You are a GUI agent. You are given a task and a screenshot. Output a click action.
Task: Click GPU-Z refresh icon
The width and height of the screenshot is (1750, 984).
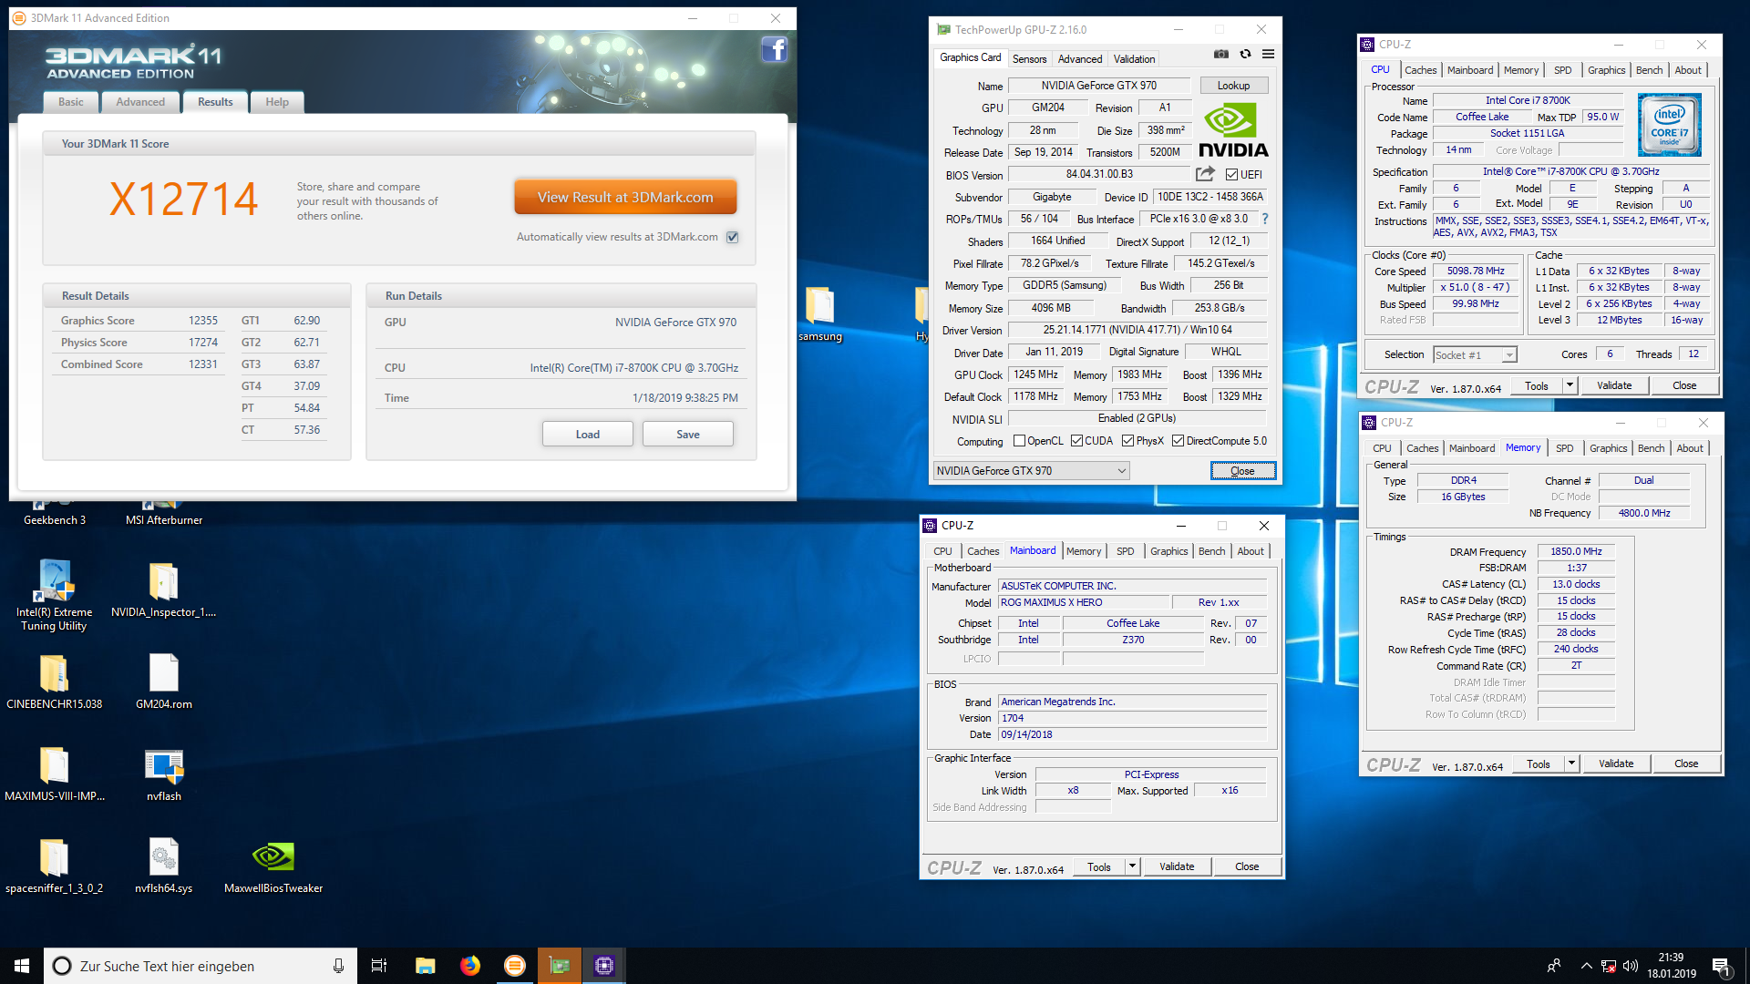[x=1245, y=54]
